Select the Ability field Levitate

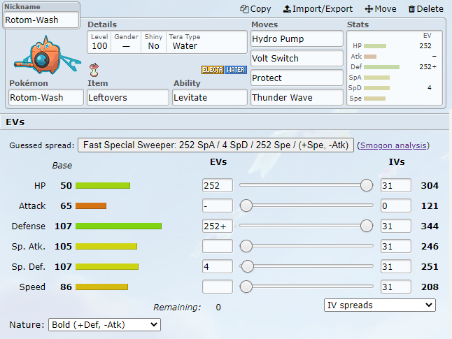pos(210,97)
